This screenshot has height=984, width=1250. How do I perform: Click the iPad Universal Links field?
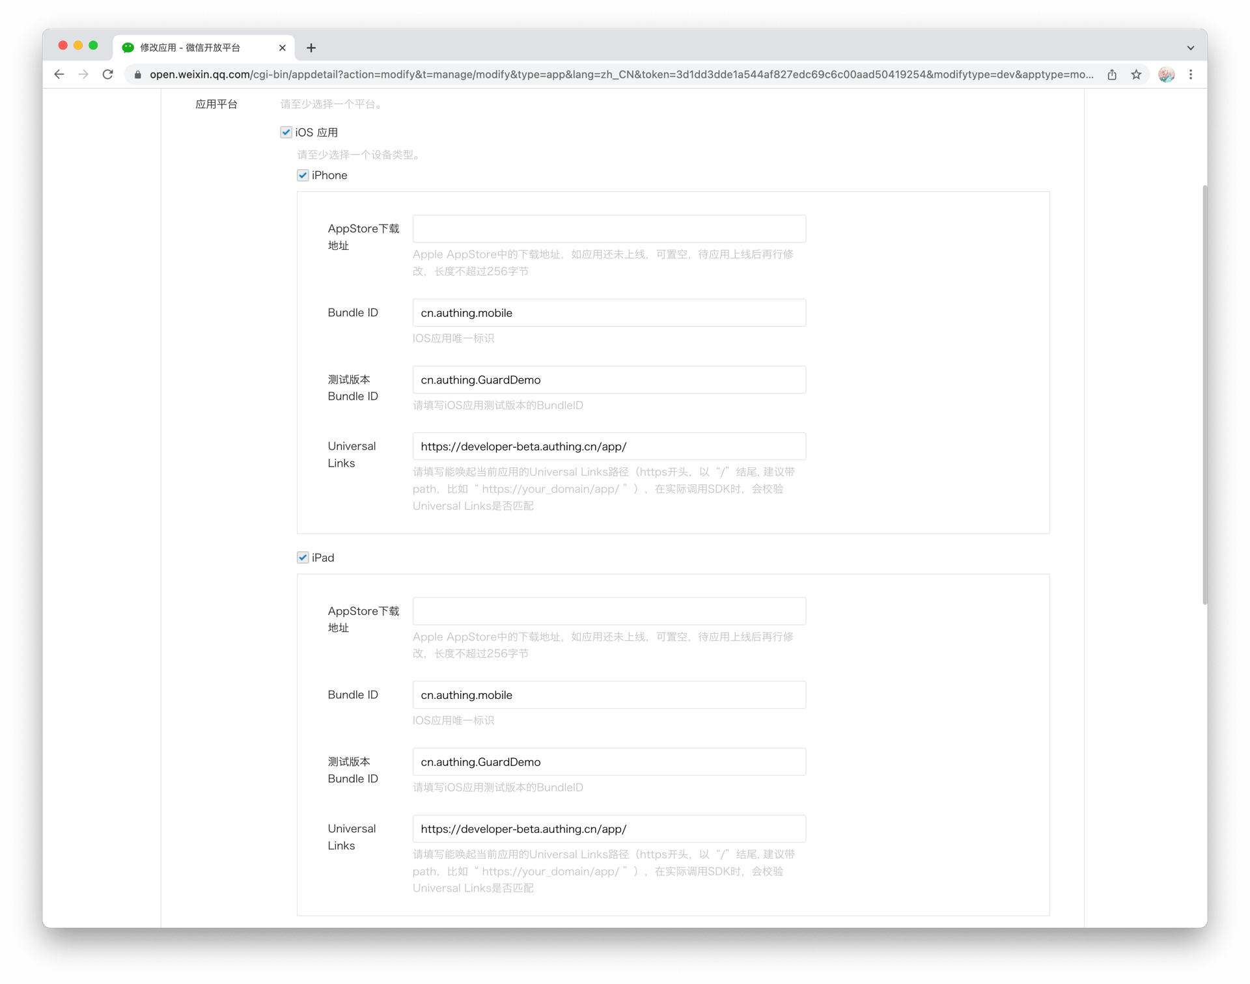pos(609,828)
